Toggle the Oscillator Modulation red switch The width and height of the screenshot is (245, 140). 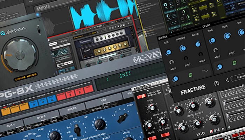click(141, 97)
